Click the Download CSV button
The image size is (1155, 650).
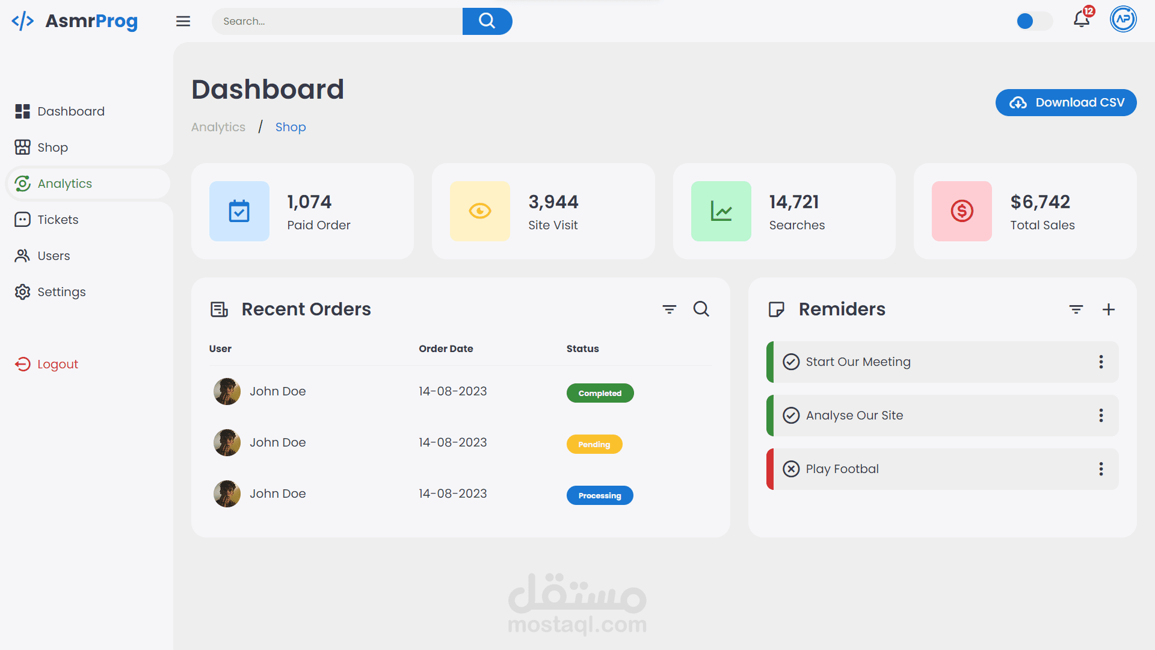tap(1066, 103)
